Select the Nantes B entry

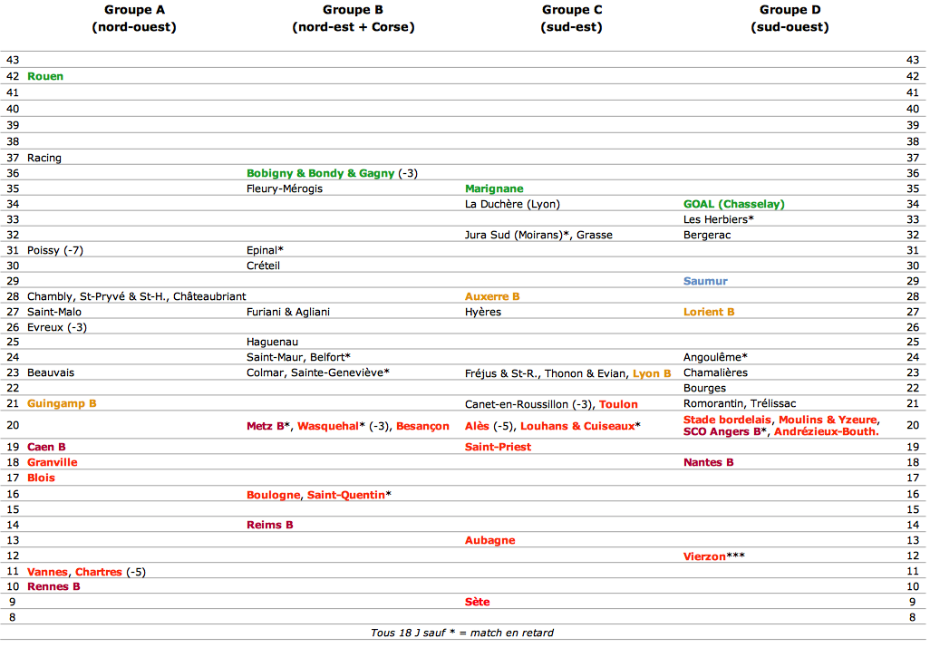click(x=708, y=462)
